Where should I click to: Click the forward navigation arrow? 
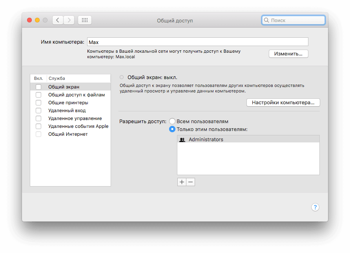coord(69,20)
